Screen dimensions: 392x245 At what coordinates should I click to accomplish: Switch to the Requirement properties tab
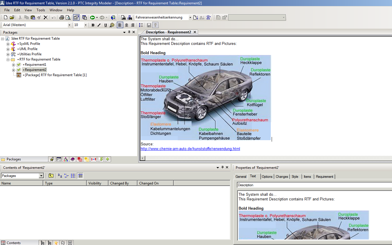[324, 177]
